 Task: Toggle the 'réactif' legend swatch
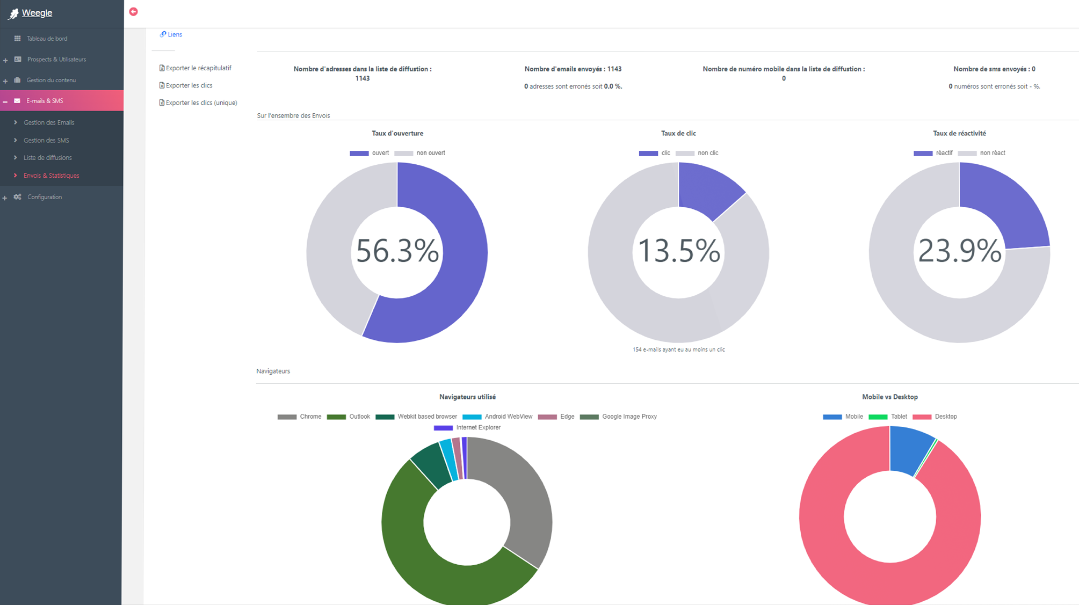pyautogui.click(x=923, y=154)
